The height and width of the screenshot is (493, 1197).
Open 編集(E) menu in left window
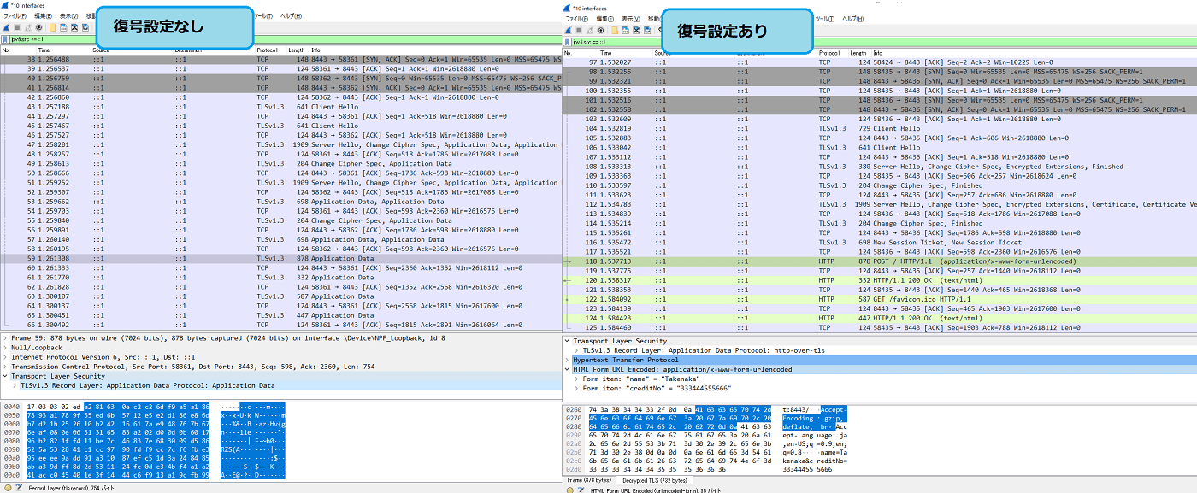coord(43,16)
